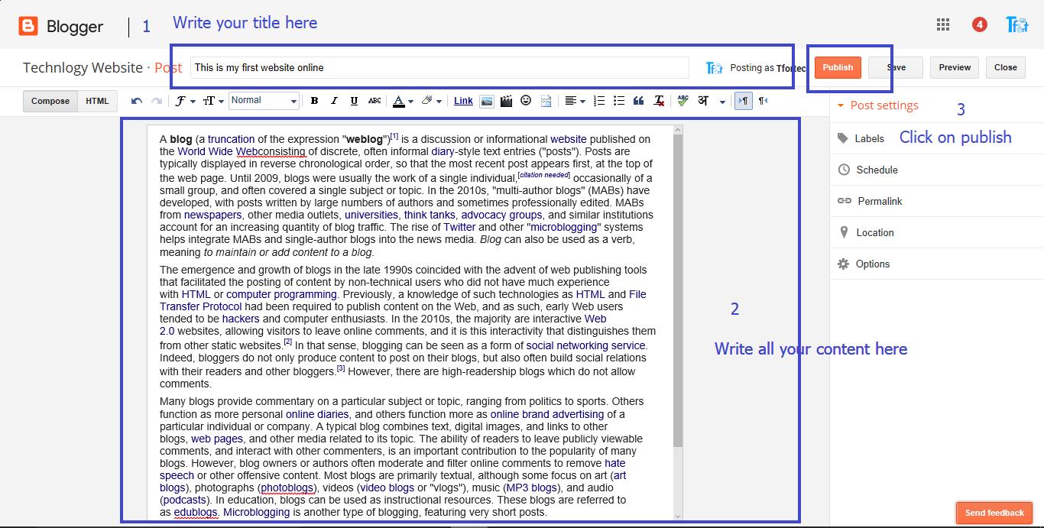Screen dimensions: 1044x528
Task: Insert a video using clapperboard icon
Action: (x=506, y=101)
